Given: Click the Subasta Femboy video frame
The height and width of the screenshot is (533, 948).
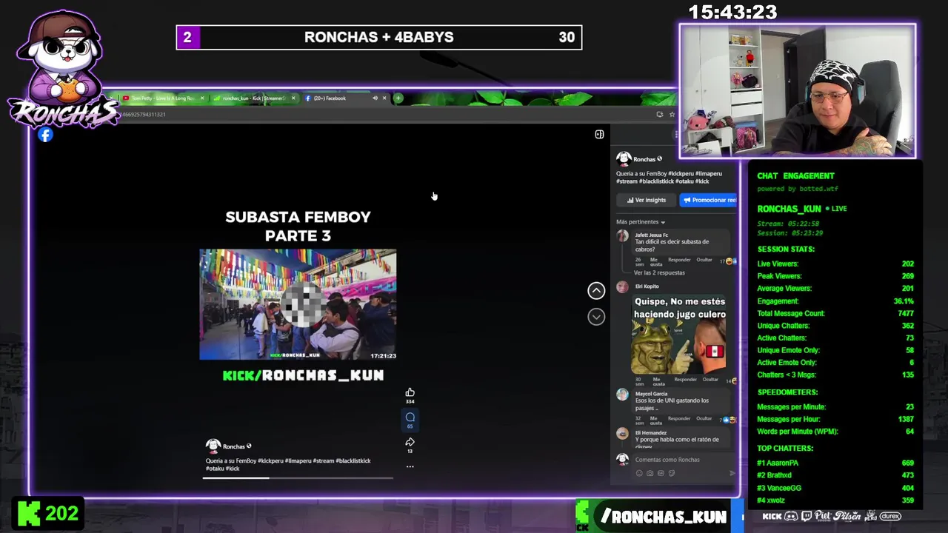Looking at the screenshot, I should click(x=298, y=304).
